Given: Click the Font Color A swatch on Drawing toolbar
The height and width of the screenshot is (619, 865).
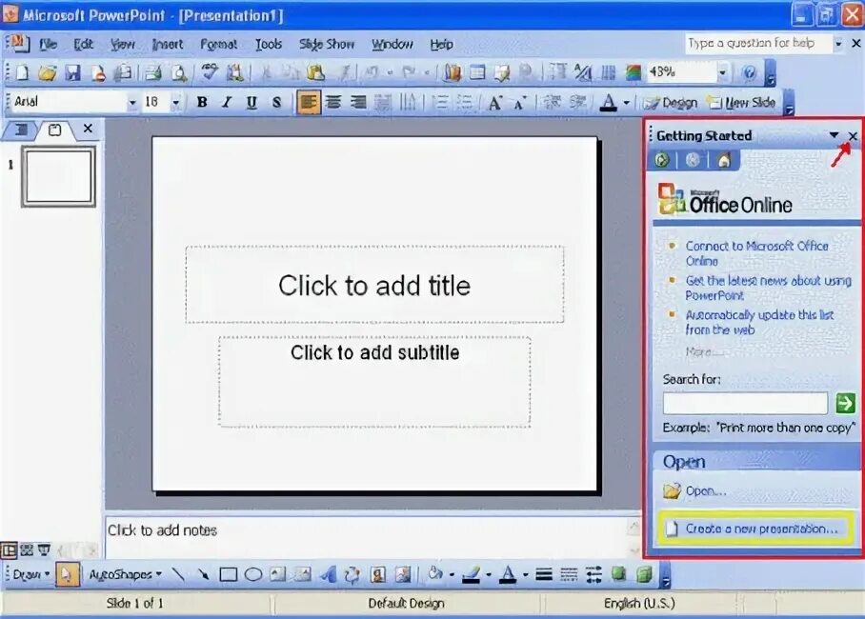Looking at the screenshot, I should pyautogui.click(x=508, y=575).
